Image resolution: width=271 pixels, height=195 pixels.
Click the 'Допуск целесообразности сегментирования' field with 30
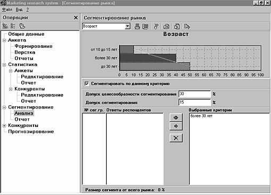coord(194,94)
